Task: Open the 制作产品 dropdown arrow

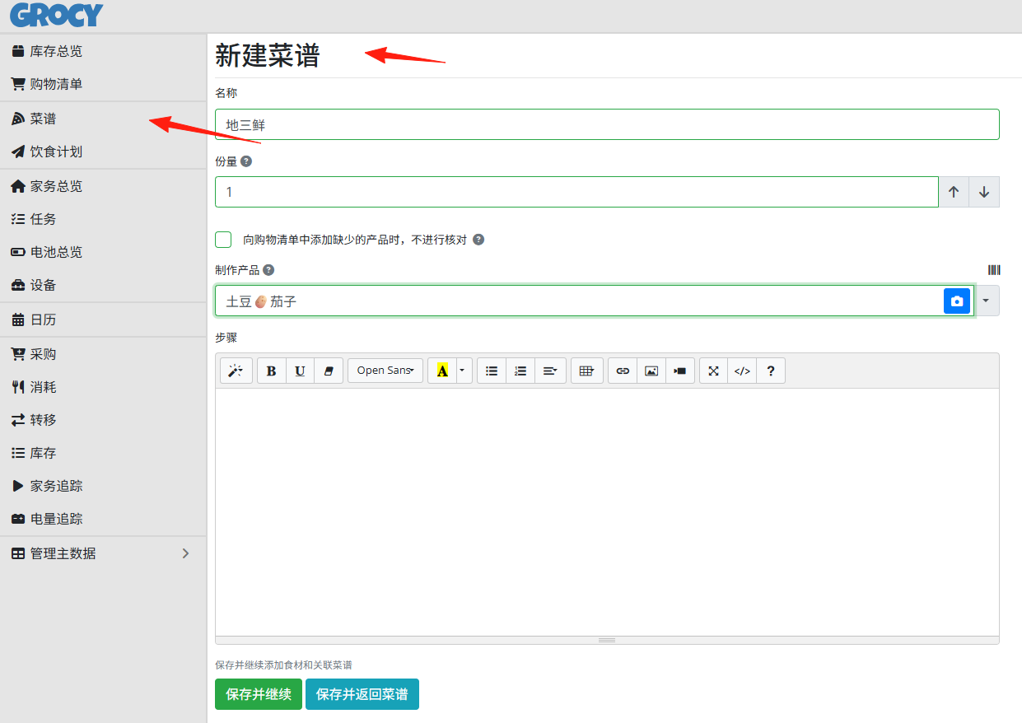Action: coord(987,301)
